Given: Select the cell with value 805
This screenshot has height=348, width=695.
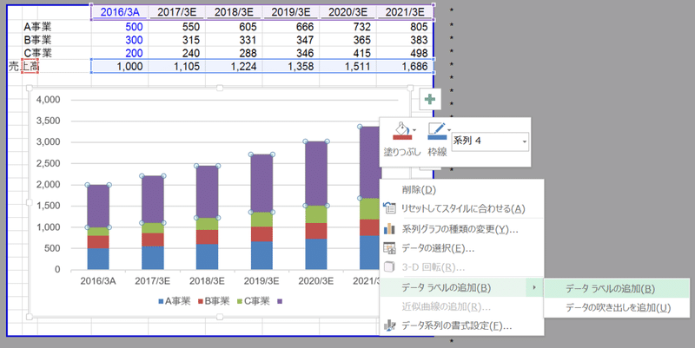Looking at the screenshot, I should click(x=405, y=27).
